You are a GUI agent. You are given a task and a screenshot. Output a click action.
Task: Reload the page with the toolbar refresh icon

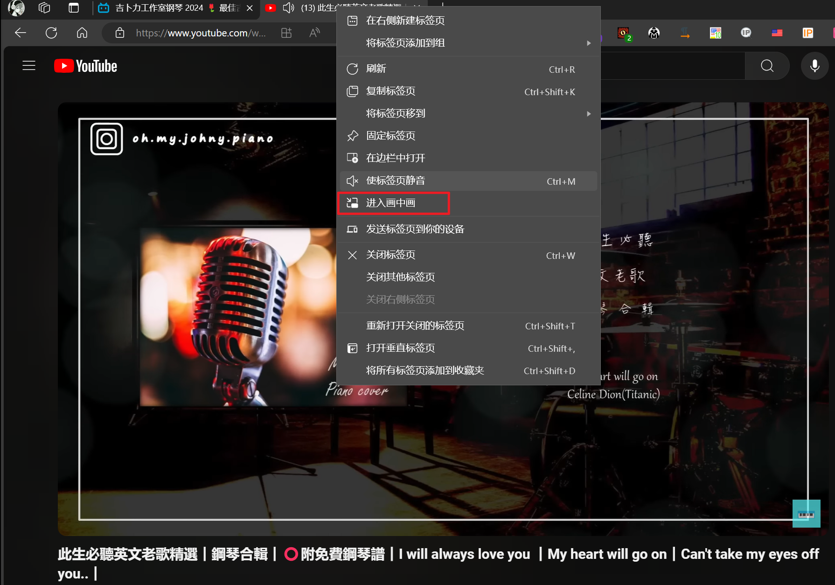[51, 33]
